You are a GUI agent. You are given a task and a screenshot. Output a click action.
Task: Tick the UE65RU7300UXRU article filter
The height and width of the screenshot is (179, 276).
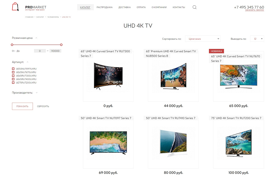pyautogui.click(x=13, y=76)
